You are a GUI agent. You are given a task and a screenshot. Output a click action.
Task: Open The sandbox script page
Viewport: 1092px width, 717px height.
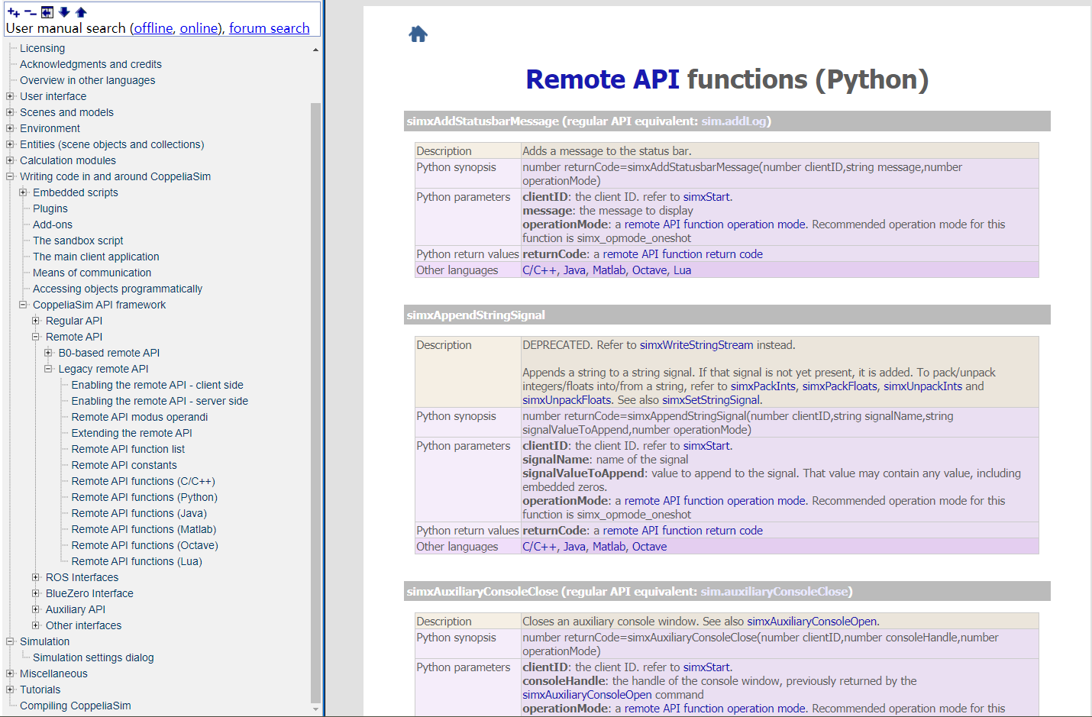78,241
